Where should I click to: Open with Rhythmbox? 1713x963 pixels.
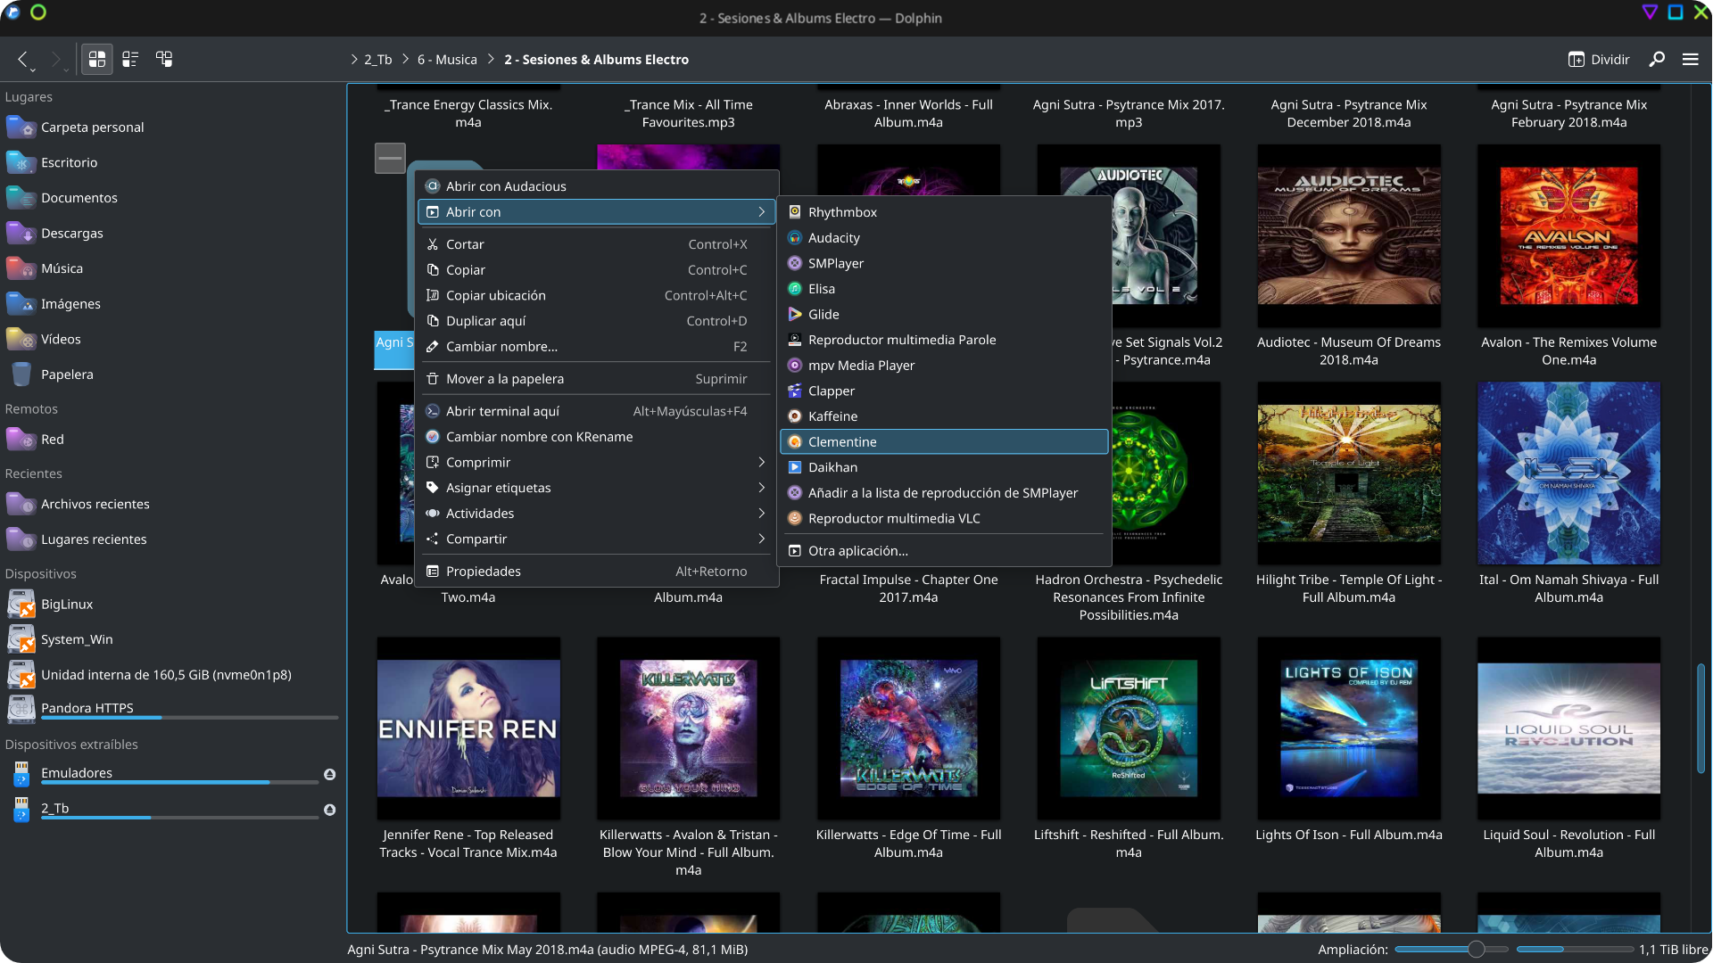point(944,212)
